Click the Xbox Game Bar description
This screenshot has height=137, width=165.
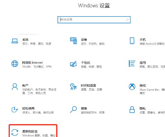point(152,91)
